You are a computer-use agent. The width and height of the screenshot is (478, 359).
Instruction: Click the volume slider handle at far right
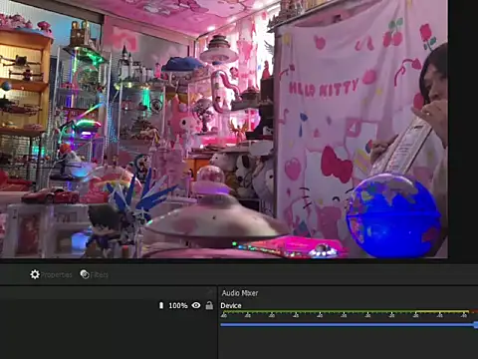pos(476,325)
